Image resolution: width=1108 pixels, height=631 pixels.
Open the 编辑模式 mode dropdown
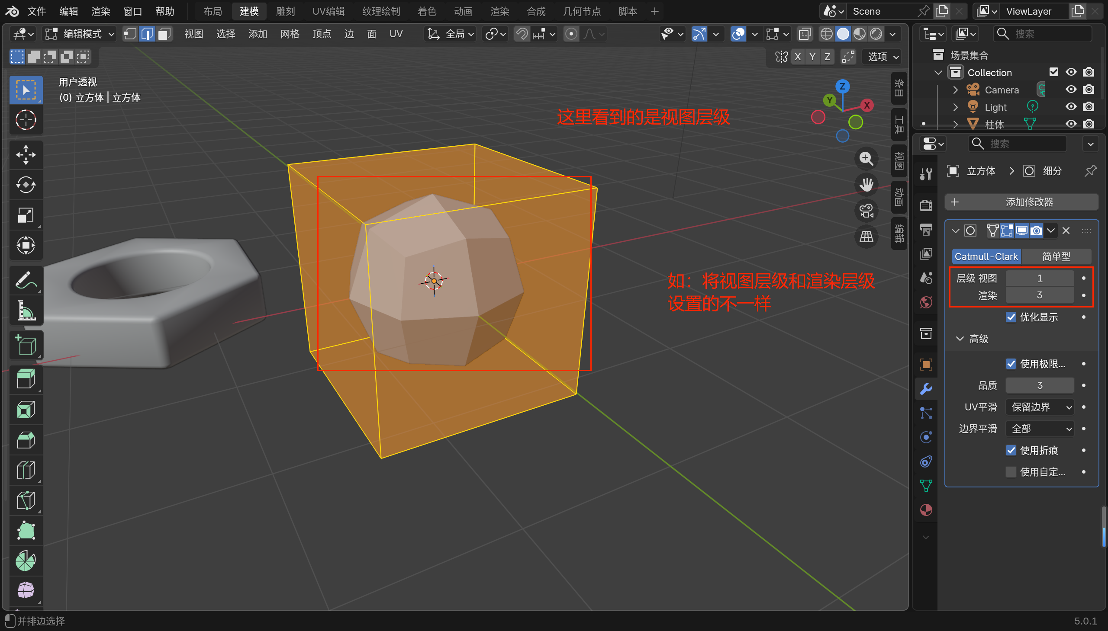click(x=80, y=34)
